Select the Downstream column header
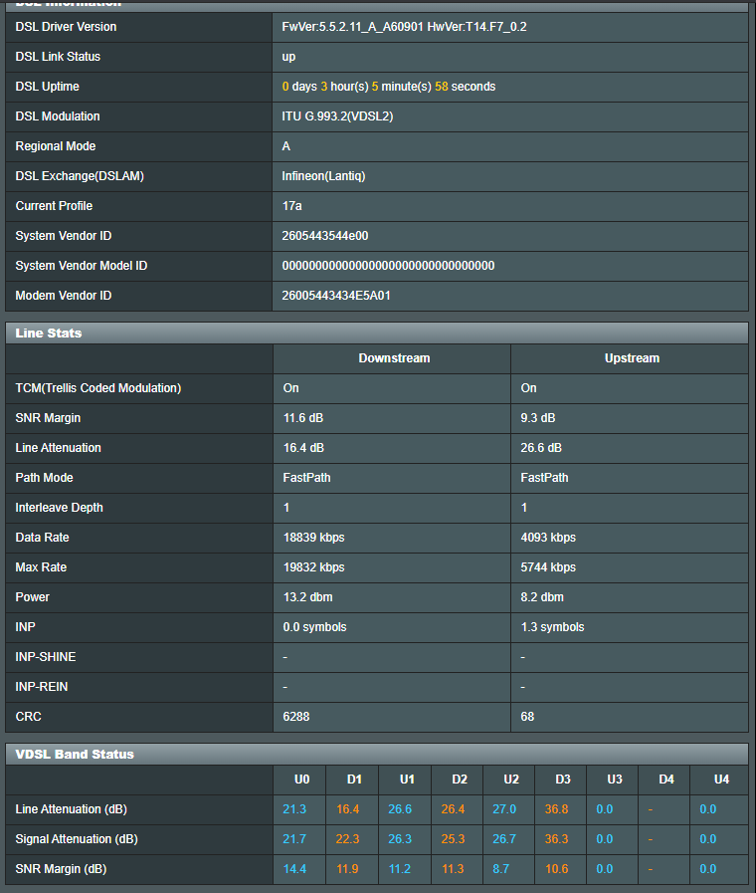The image size is (756, 893). [392, 358]
